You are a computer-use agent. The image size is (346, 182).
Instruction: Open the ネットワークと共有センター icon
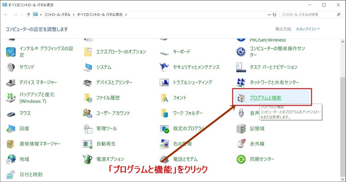(x=241, y=82)
